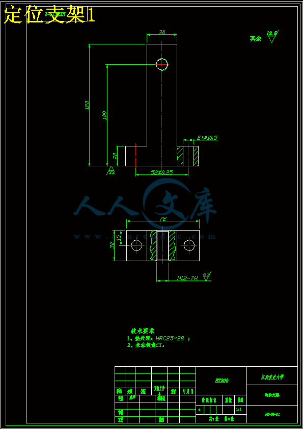Select the 52±0.25 dimension text

(162, 172)
